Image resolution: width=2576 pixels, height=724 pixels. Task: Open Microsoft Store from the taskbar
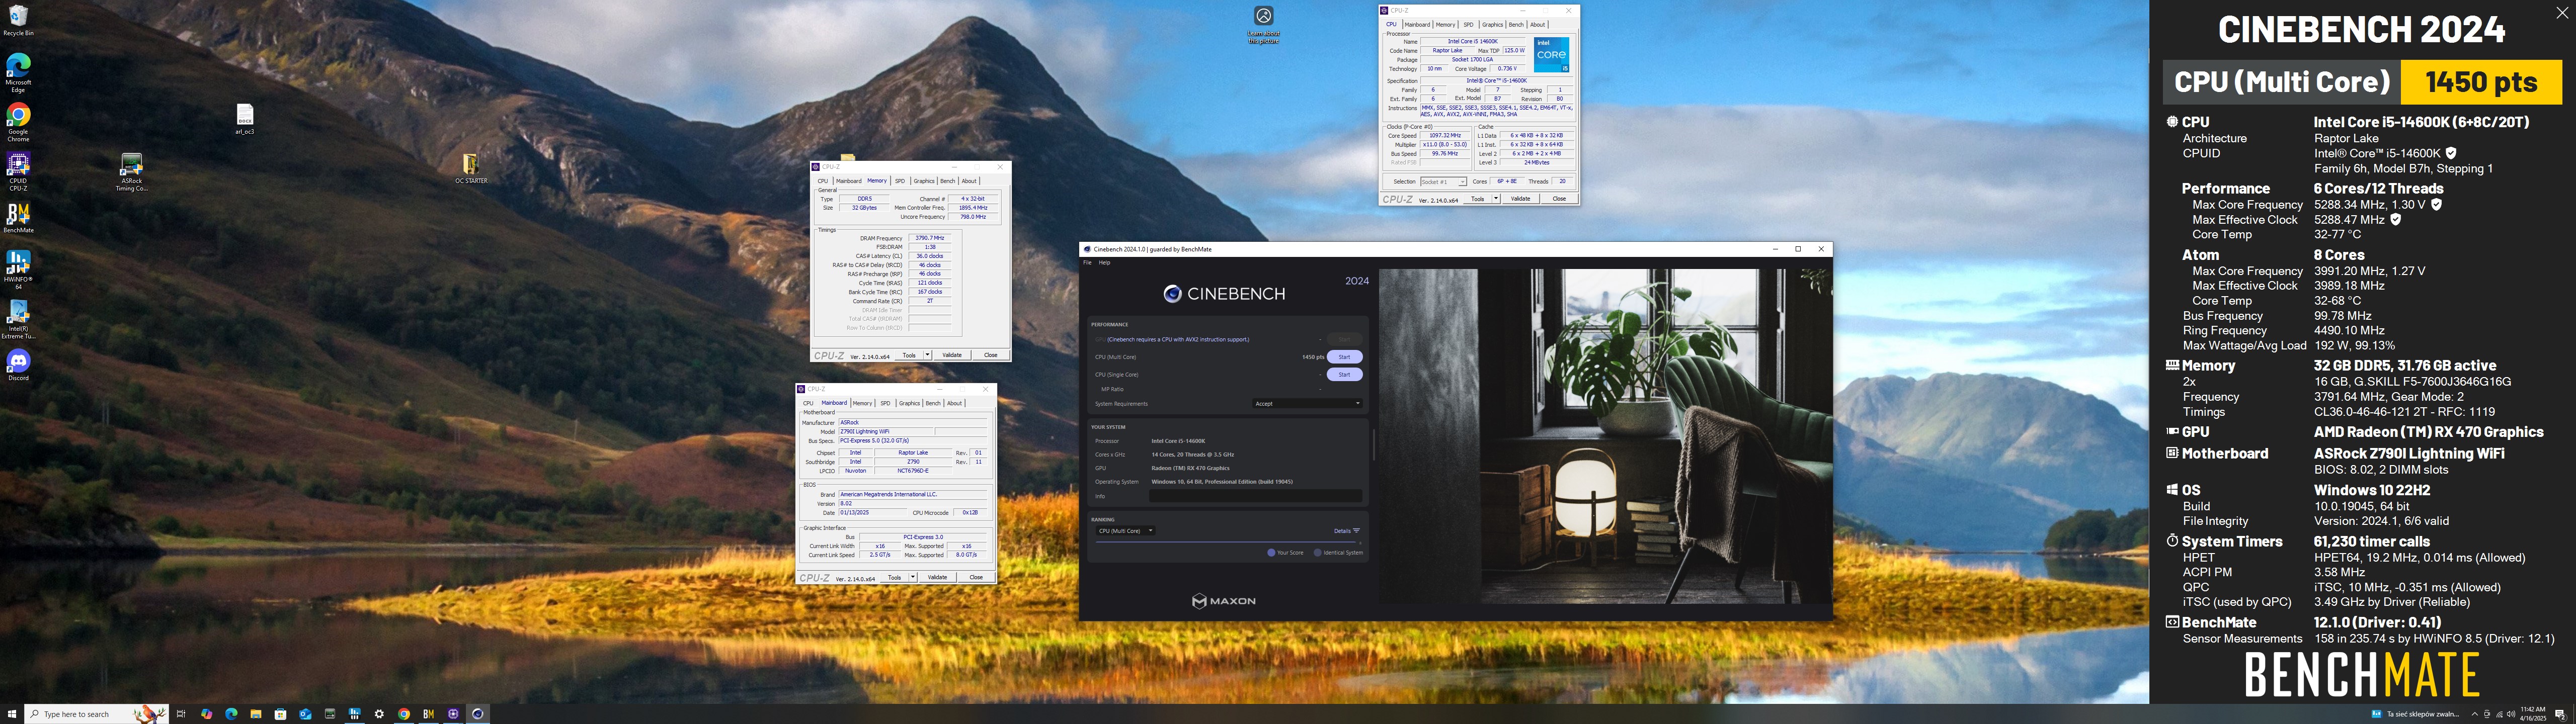(280, 714)
